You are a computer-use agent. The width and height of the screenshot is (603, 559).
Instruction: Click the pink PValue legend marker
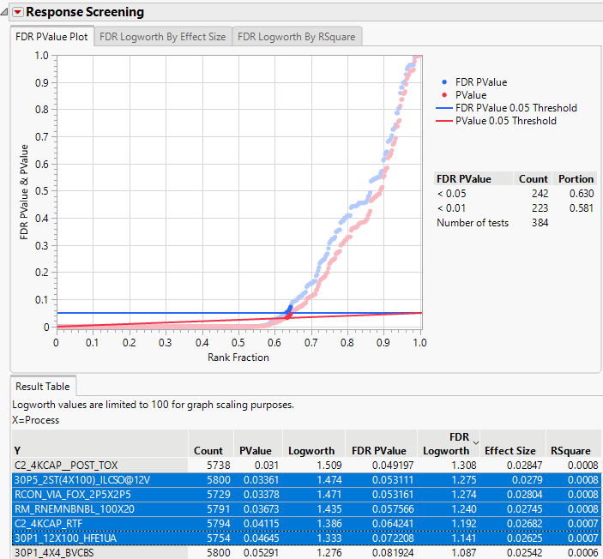tap(444, 95)
